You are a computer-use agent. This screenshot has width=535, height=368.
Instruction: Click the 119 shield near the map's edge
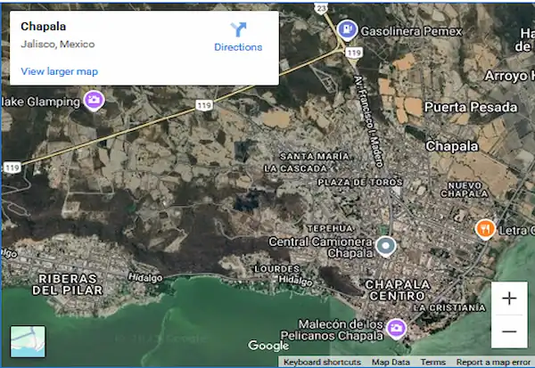point(12,168)
